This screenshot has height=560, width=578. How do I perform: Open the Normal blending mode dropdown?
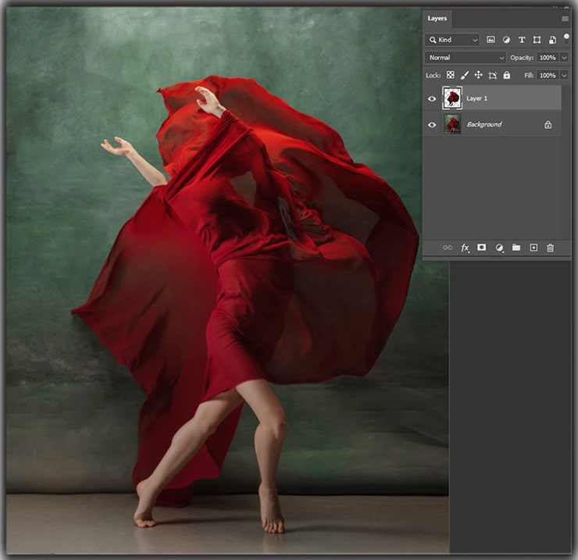(x=466, y=58)
